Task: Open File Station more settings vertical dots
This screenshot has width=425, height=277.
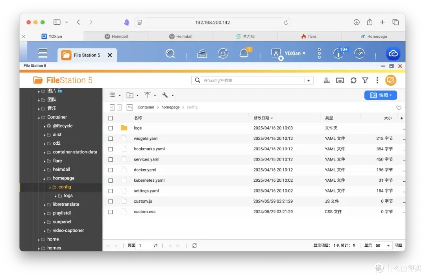Action: (x=377, y=80)
